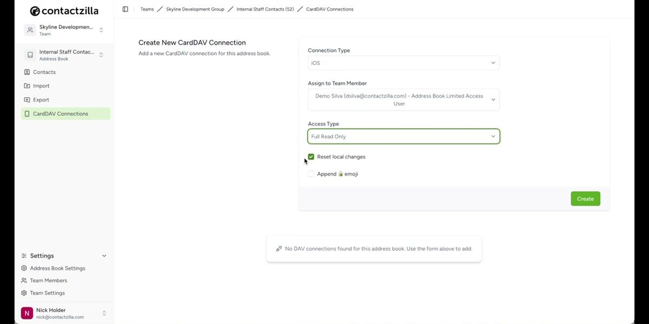The height and width of the screenshot is (324, 649).
Task: Open the Nick Holder account menu
Action: coord(104,313)
